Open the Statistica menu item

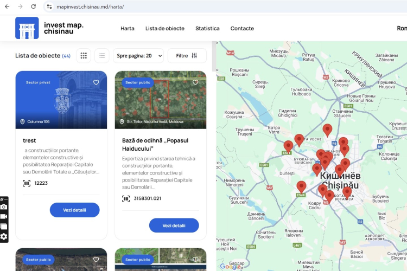[x=207, y=29]
